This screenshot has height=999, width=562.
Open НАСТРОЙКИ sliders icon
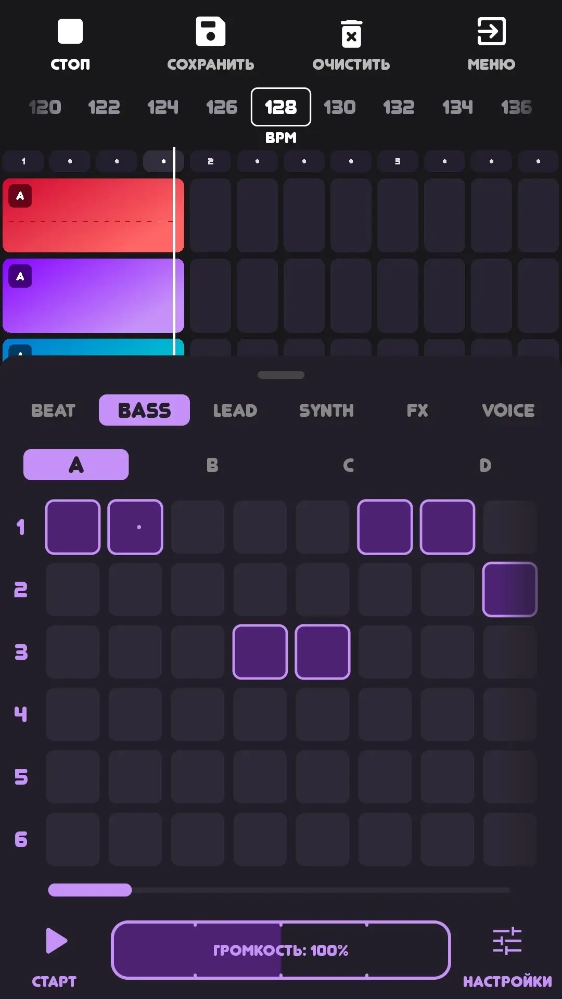(x=507, y=941)
